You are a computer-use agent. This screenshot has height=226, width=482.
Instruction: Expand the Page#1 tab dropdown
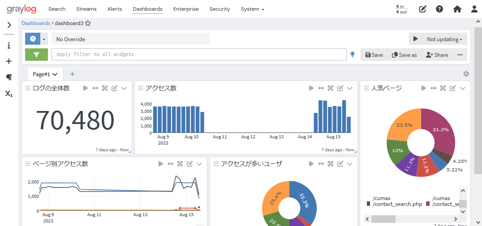55,74
